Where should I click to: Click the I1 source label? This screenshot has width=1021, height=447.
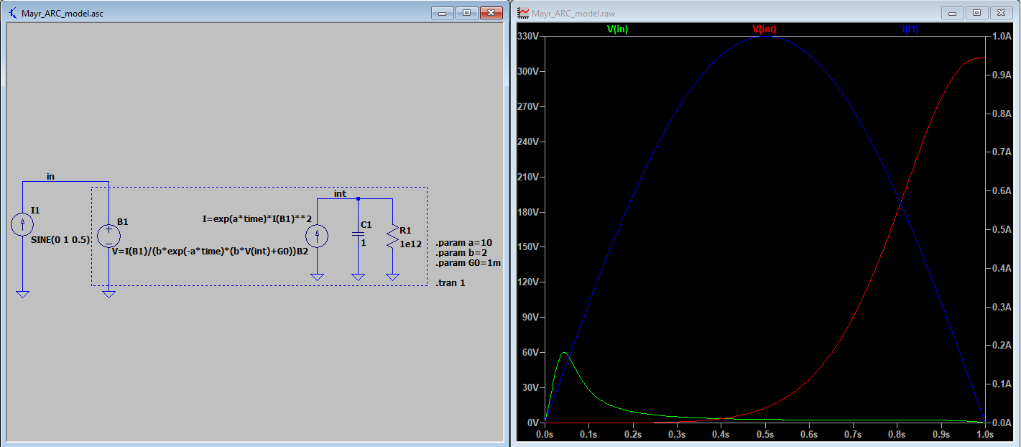tap(35, 210)
